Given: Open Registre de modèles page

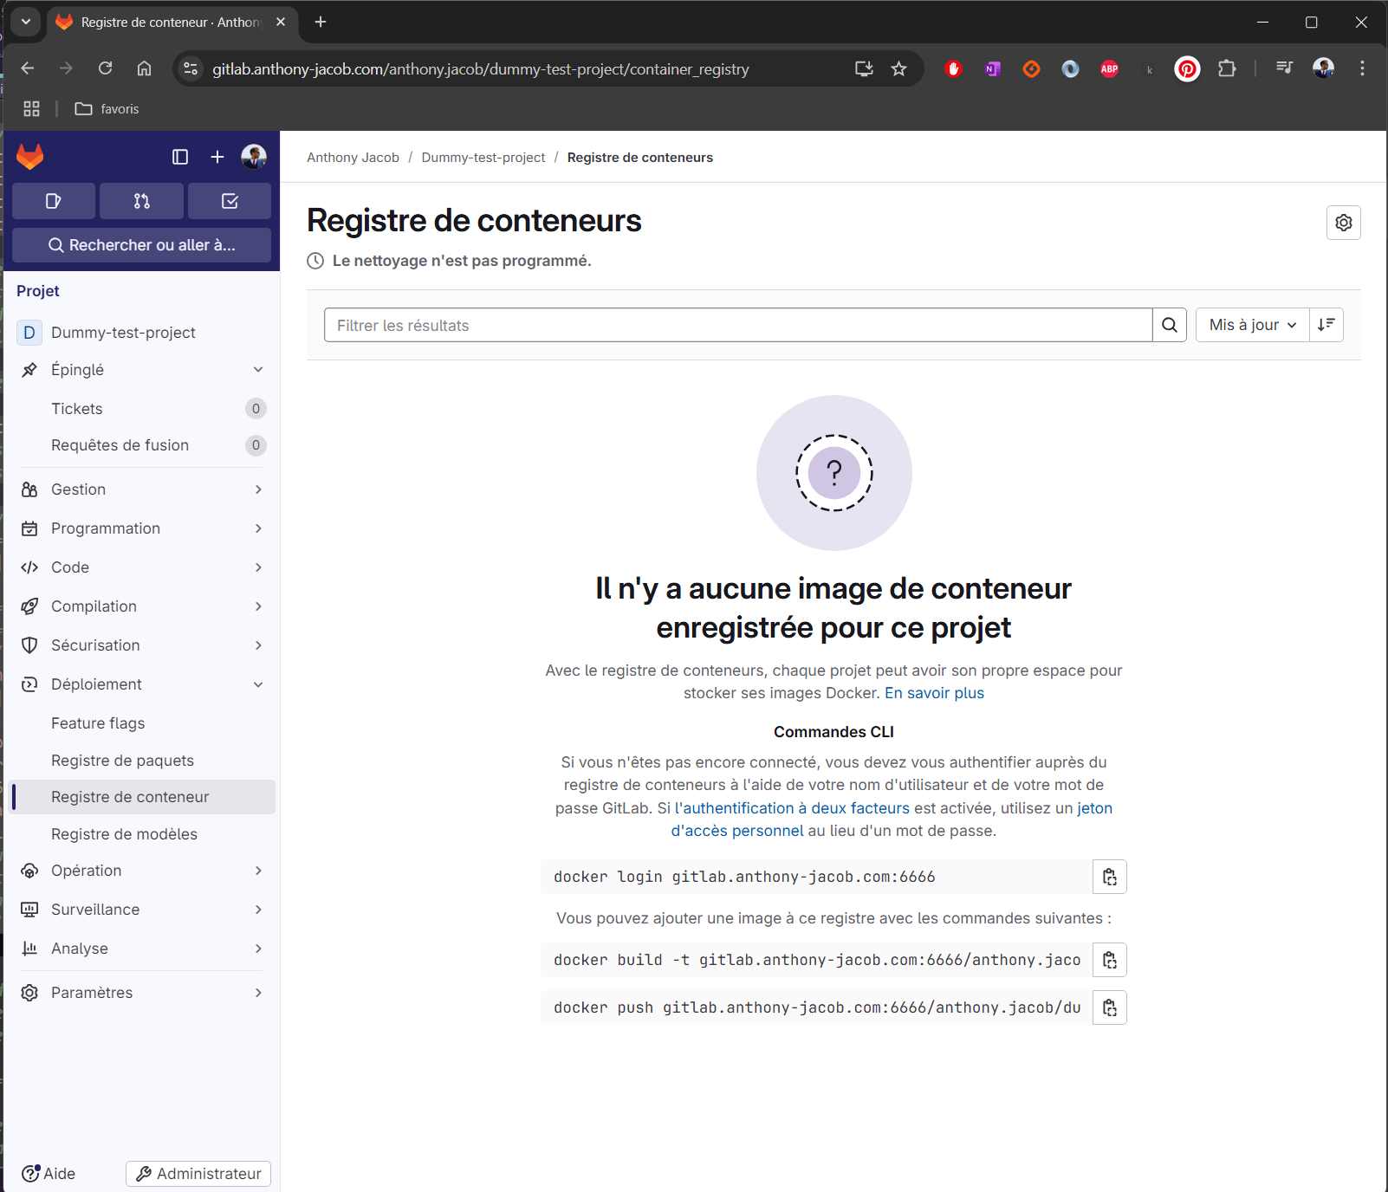Looking at the screenshot, I should tap(142, 834).
